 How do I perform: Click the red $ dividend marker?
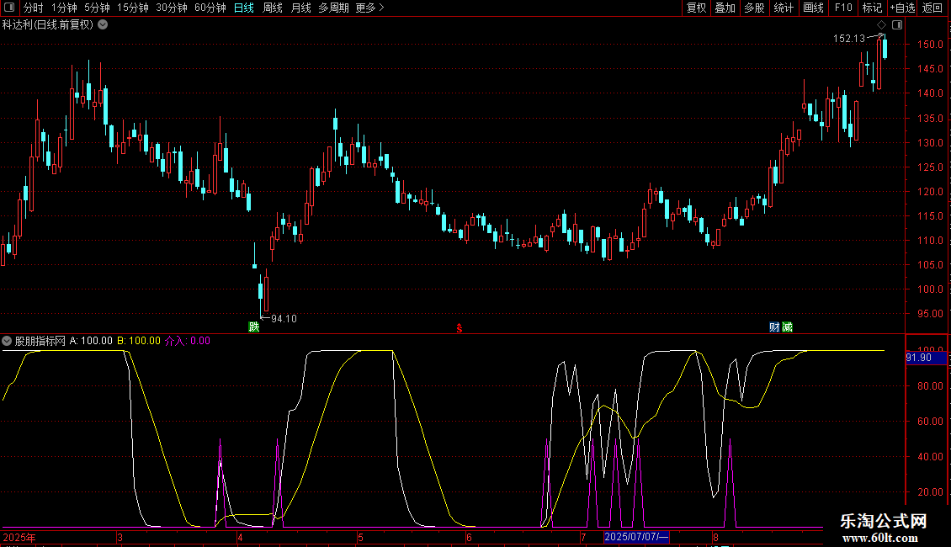pyautogui.click(x=460, y=327)
